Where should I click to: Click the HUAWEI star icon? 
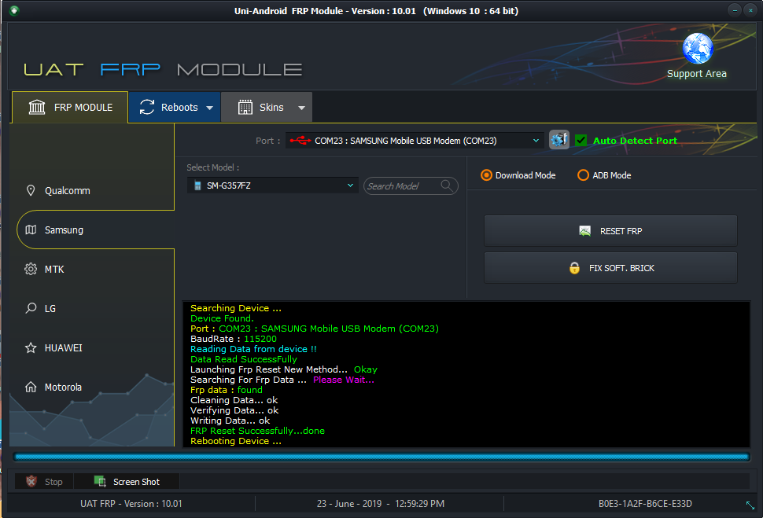click(x=31, y=347)
